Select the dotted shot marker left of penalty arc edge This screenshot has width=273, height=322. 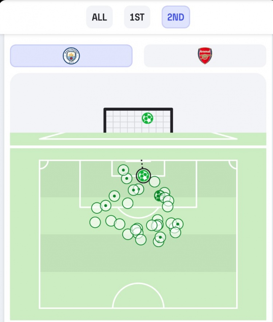106,206
